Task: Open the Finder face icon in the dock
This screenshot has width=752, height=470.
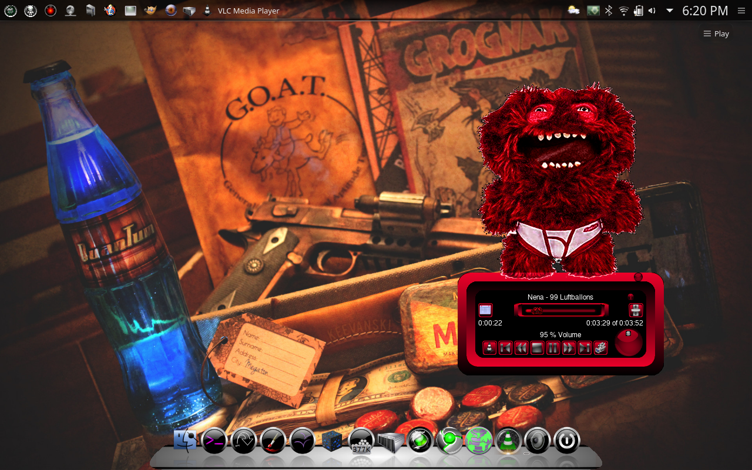Action: (185, 440)
